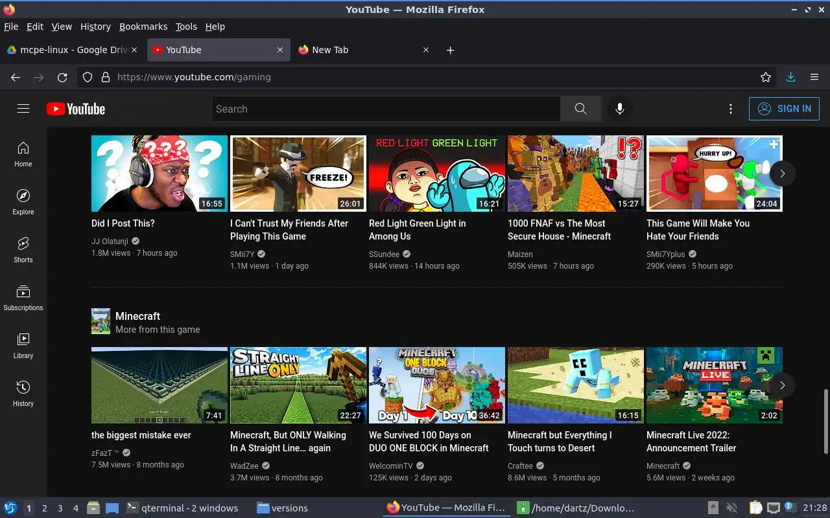Click the Minecraft game section icon
Viewport: 830px width, 518px height.
click(x=101, y=321)
